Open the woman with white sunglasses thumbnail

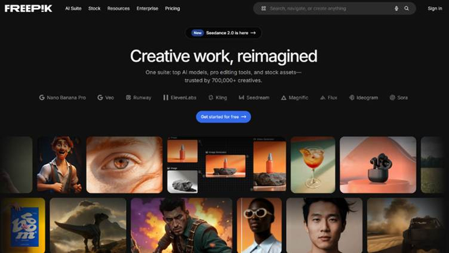(x=259, y=225)
